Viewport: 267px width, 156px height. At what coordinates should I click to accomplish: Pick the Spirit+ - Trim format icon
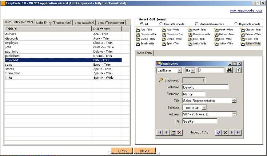[216, 44]
